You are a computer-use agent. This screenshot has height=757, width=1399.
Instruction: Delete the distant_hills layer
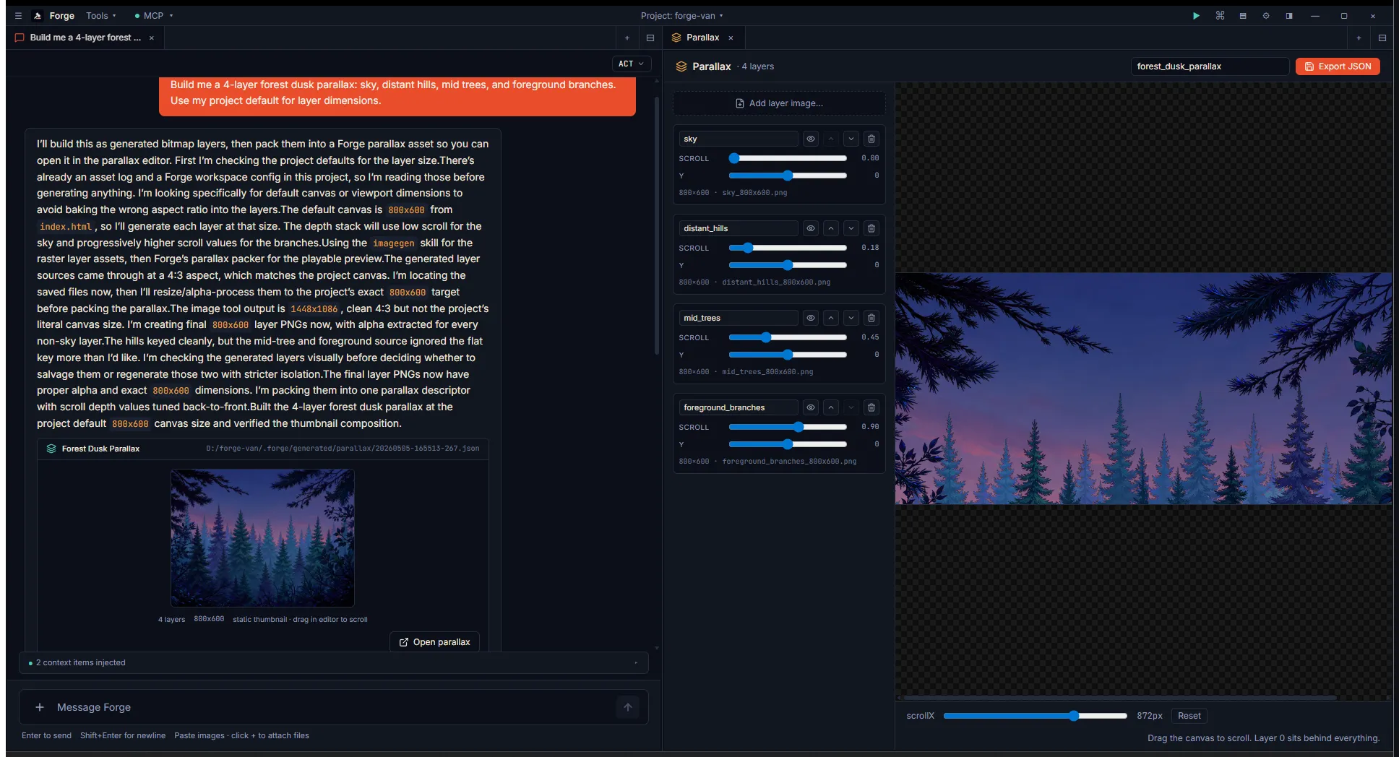coord(871,228)
